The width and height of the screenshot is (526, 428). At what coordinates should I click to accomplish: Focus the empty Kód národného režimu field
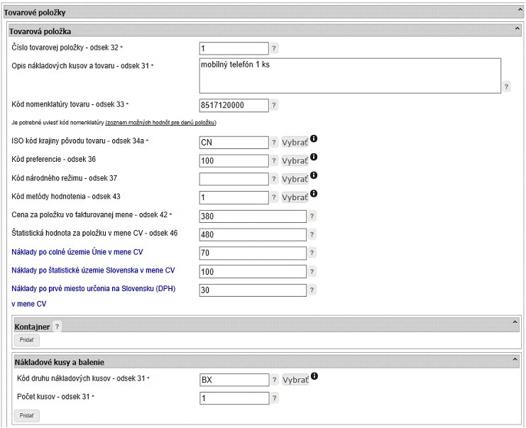[234, 179]
